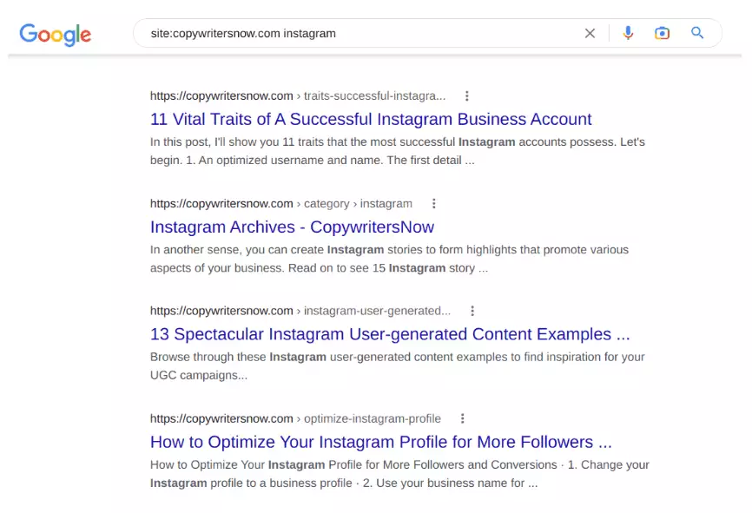Clear the search query text

590,33
